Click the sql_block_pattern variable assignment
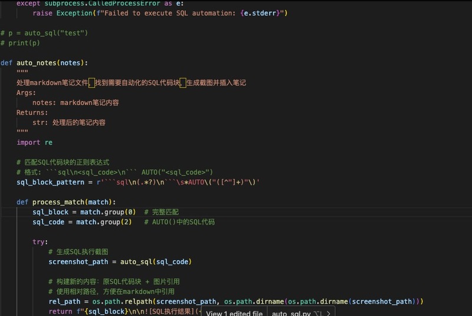The width and height of the screenshot is (472, 316). (138, 182)
